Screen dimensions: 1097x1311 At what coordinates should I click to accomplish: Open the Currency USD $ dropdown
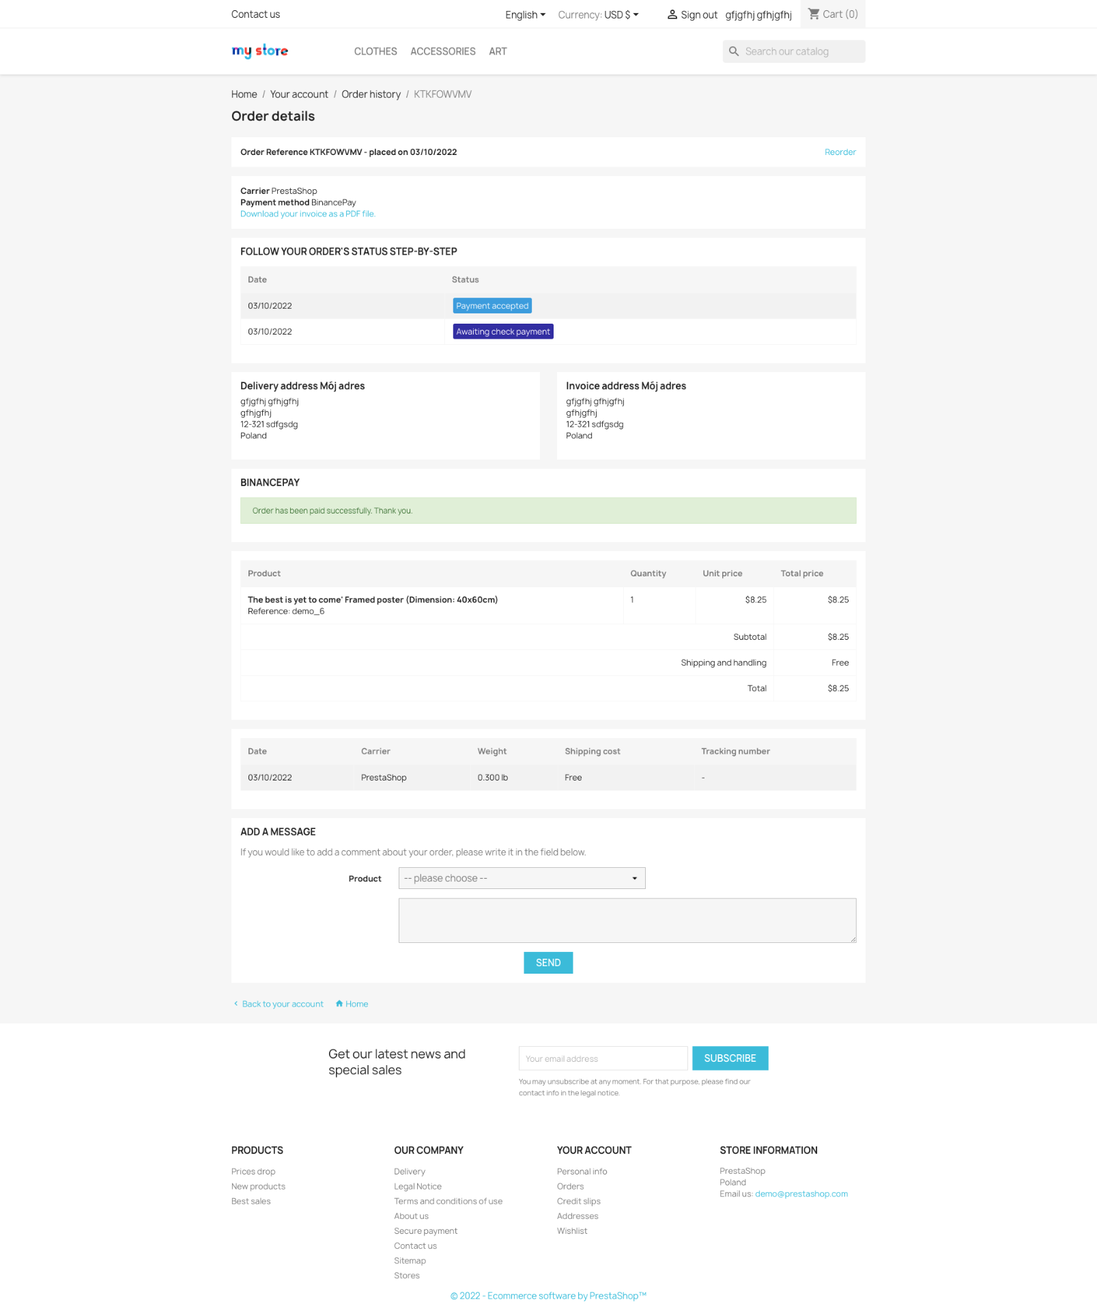click(621, 14)
